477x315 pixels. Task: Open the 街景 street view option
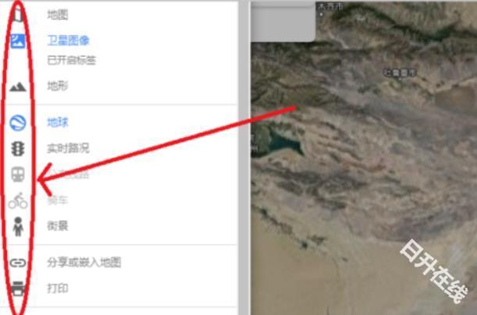pyautogui.click(x=58, y=226)
